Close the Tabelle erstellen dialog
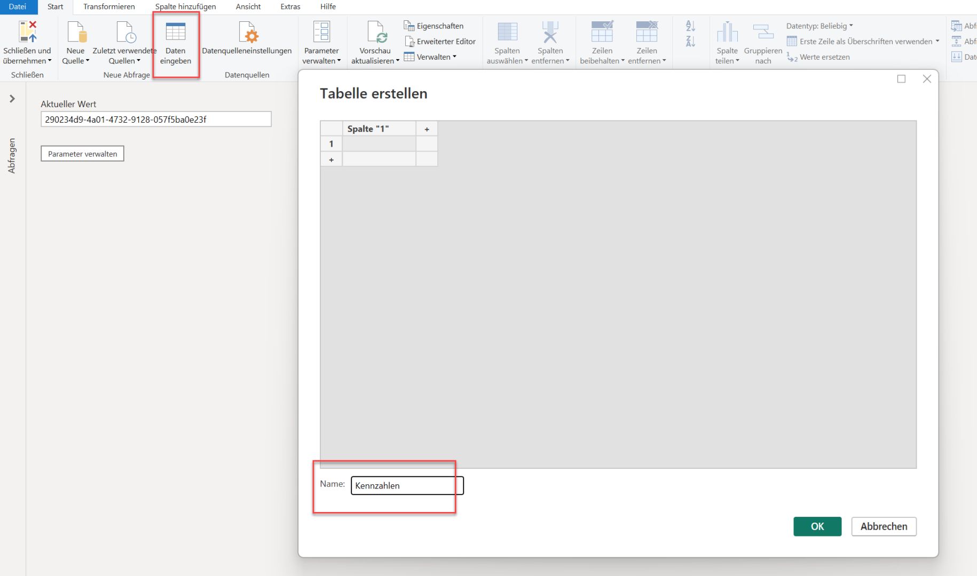This screenshot has width=977, height=576. [927, 79]
